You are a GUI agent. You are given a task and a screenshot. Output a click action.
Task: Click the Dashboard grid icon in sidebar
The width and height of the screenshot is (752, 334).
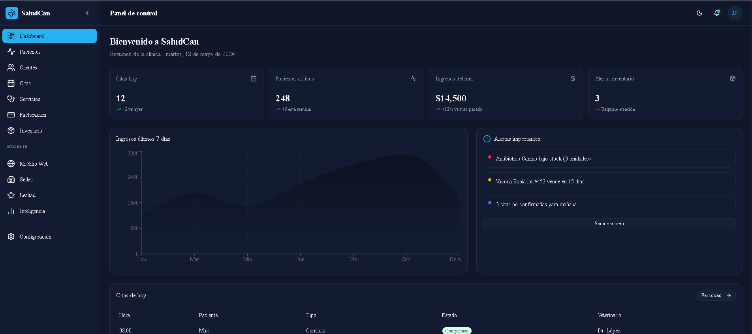[x=11, y=36]
